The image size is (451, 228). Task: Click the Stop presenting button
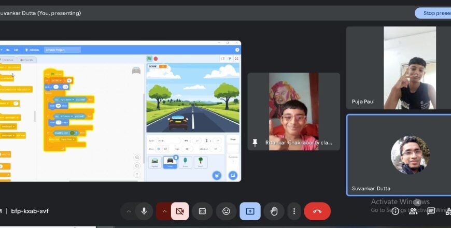(433, 13)
